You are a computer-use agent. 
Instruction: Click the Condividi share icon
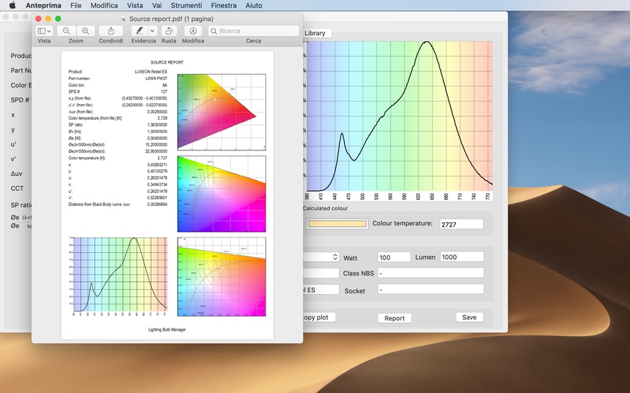tap(111, 31)
